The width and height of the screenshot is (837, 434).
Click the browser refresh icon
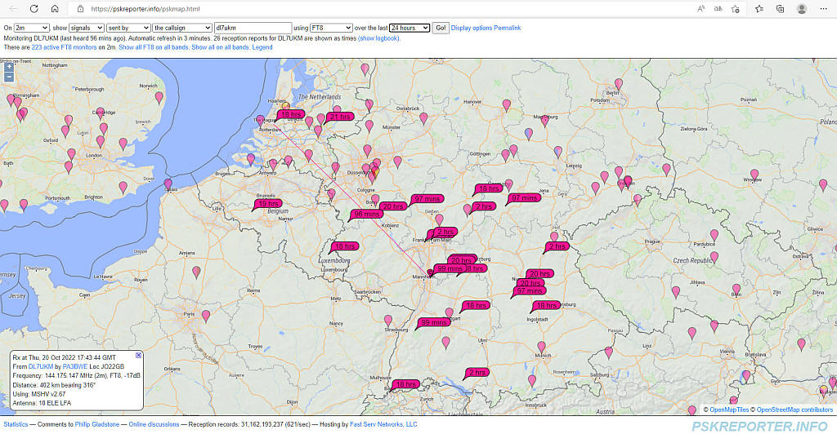[x=33, y=9]
